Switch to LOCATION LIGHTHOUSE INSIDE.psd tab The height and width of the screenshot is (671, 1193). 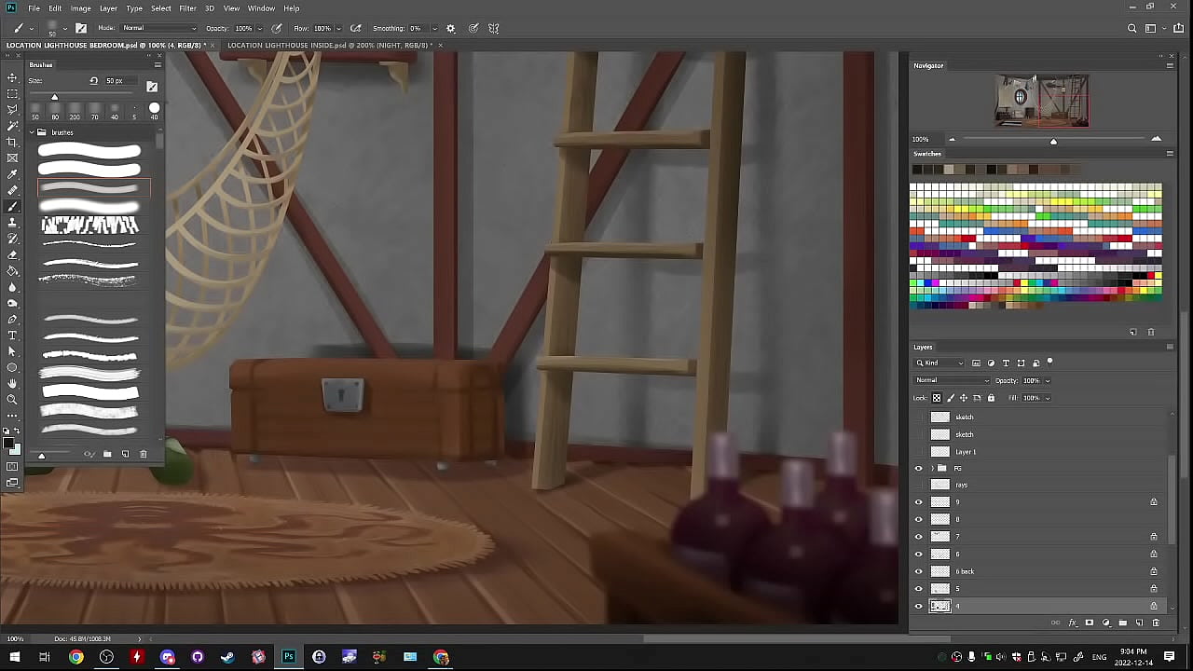(326, 45)
